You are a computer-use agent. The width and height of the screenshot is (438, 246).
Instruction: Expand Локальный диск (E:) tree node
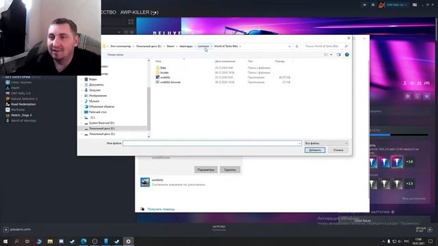pyautogui.click(x=82, y=128)
